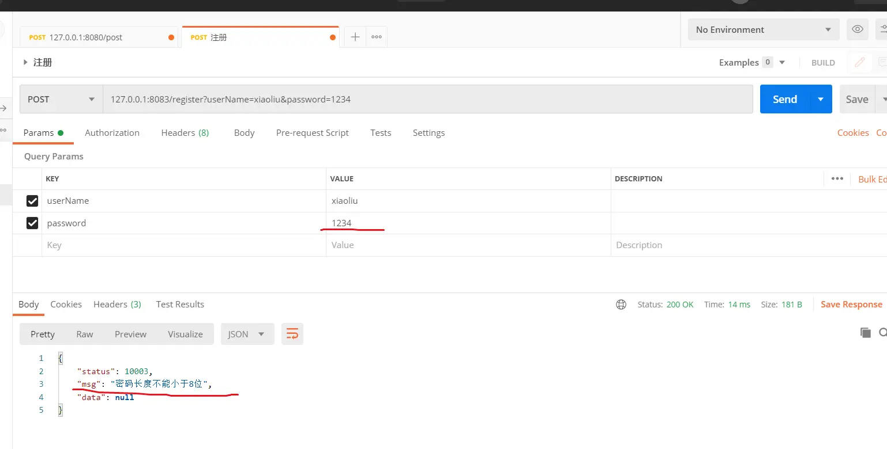Switch to the Headers (8) request tab

point(185,132)
